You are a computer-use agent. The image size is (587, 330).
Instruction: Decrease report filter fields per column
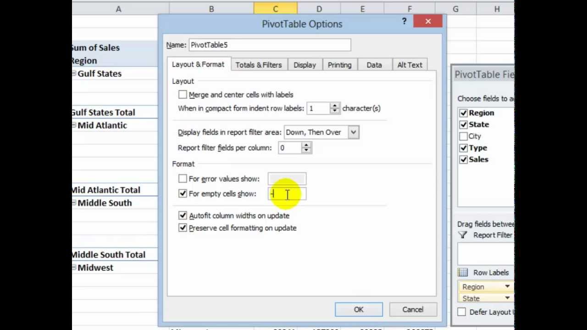click(306, 150)
